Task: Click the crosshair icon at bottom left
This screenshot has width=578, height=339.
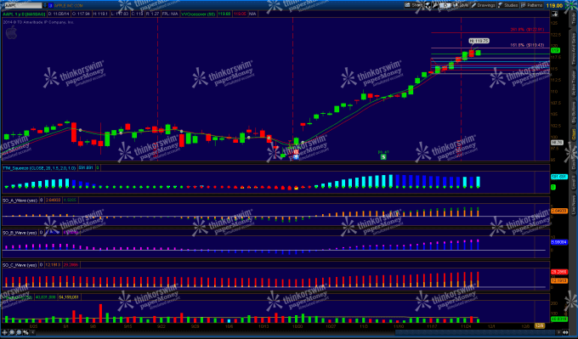Action: pyautogui.click(x=6, y=332)
